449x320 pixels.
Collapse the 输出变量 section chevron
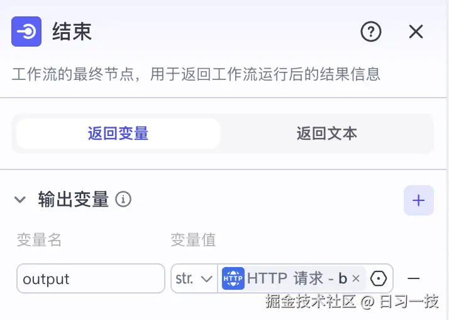point(20,199)
